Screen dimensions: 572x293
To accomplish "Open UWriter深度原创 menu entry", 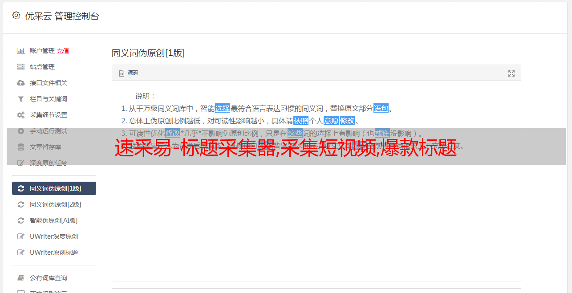I will [x=54, y=236].
